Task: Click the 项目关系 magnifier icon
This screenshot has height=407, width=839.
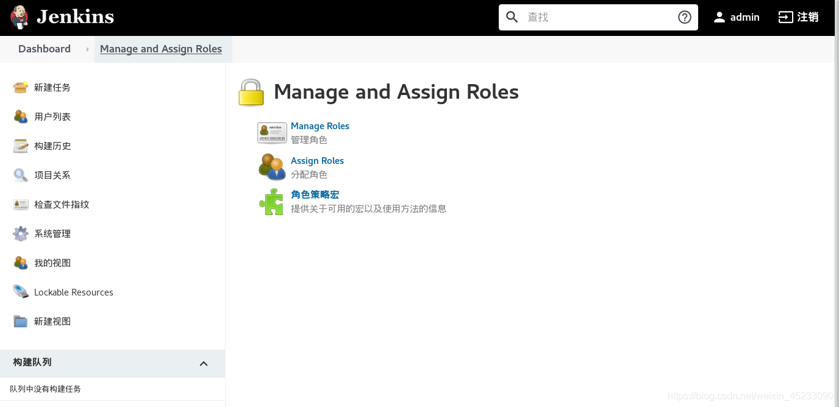Action: click(21, 175)
